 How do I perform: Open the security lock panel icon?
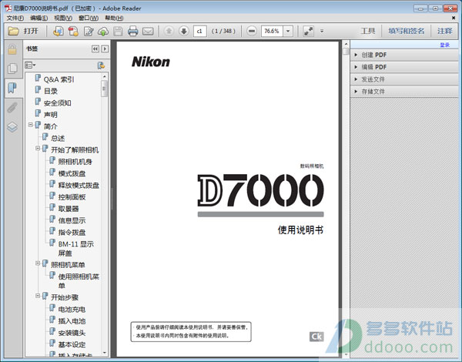click(12, 49)
